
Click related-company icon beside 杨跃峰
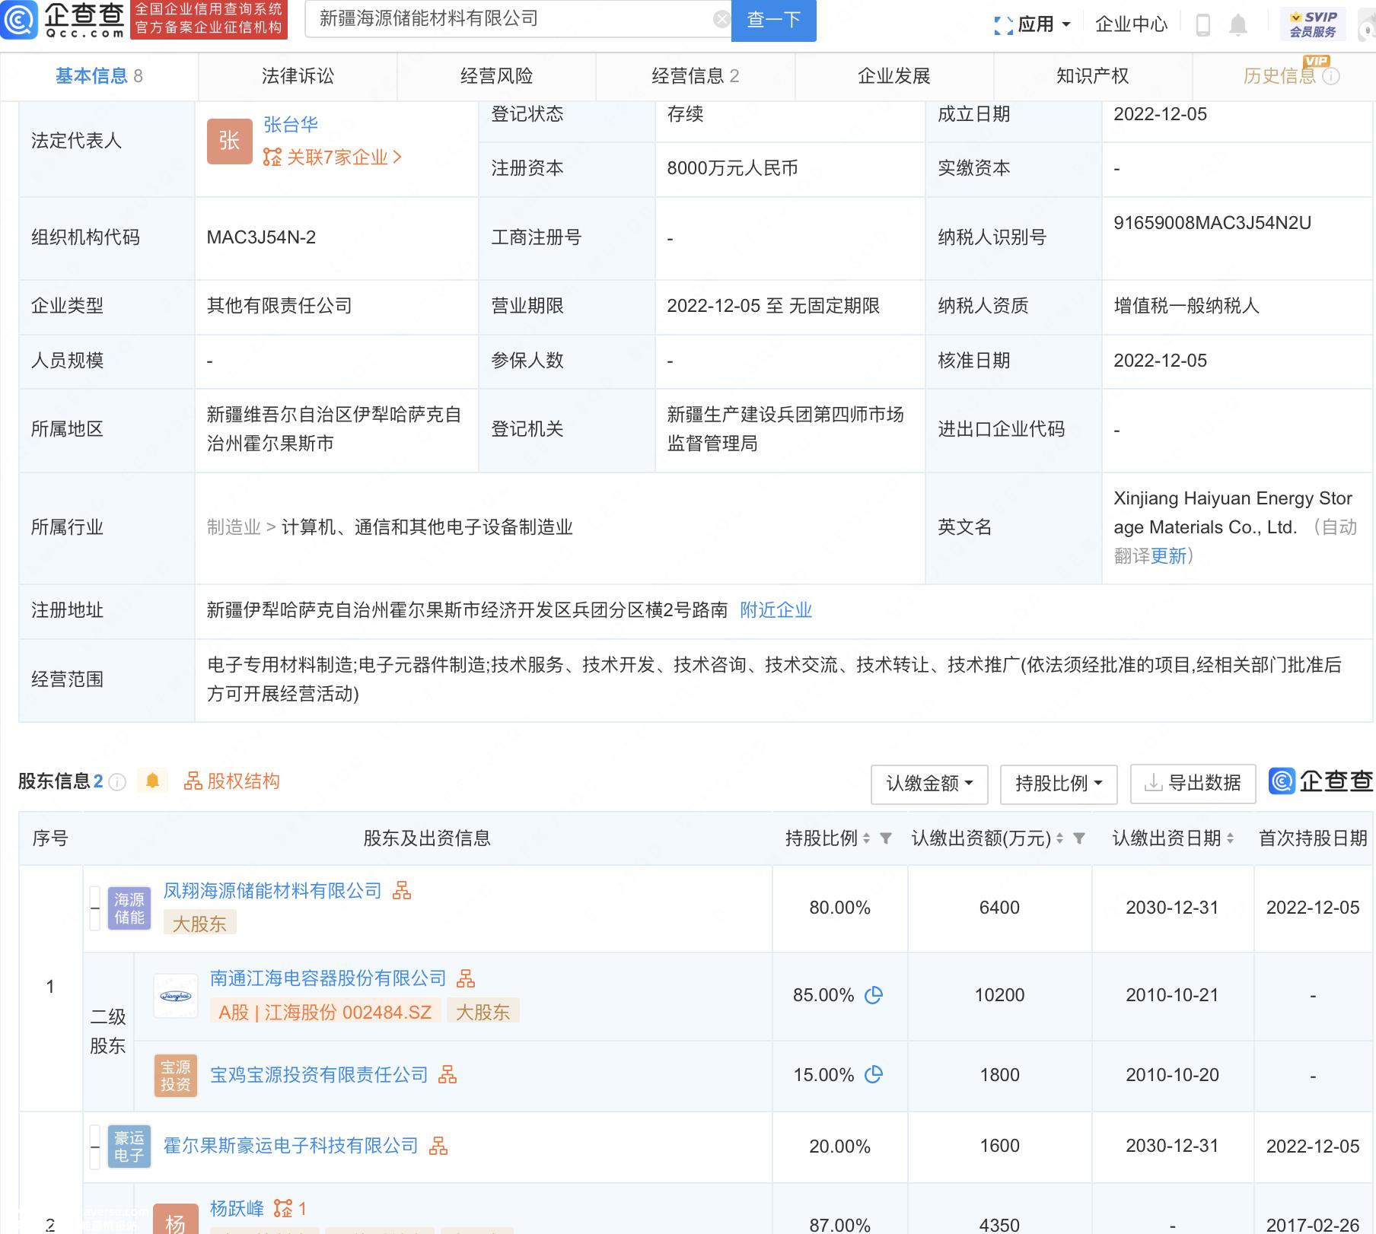(x=283, y=1208)
